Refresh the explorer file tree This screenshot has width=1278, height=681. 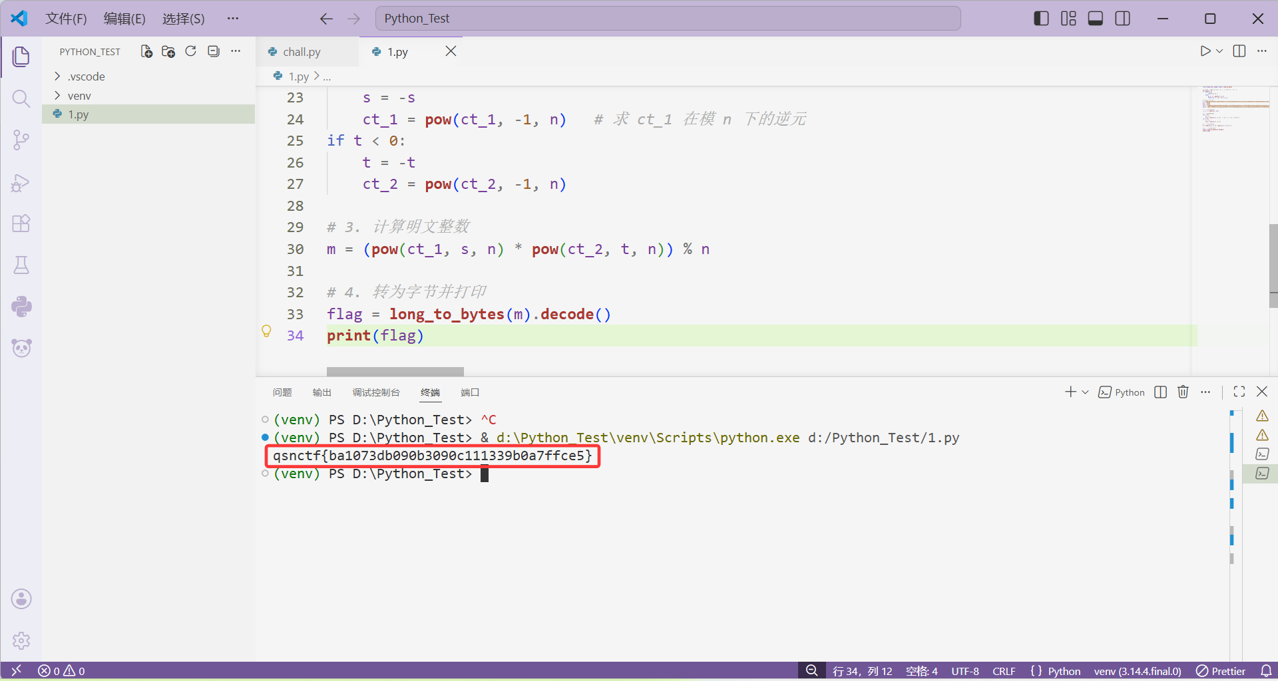coord(190,51)
